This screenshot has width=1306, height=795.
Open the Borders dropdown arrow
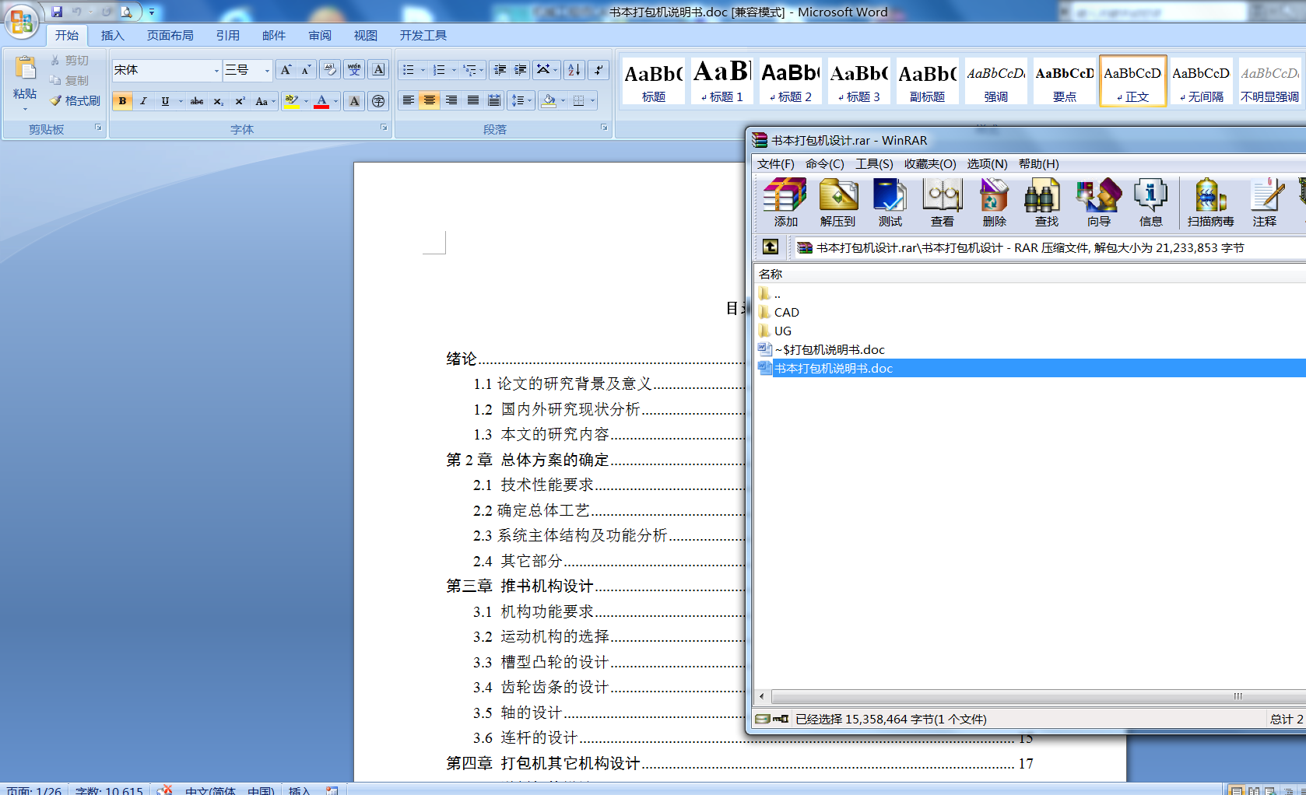[592, 101]
